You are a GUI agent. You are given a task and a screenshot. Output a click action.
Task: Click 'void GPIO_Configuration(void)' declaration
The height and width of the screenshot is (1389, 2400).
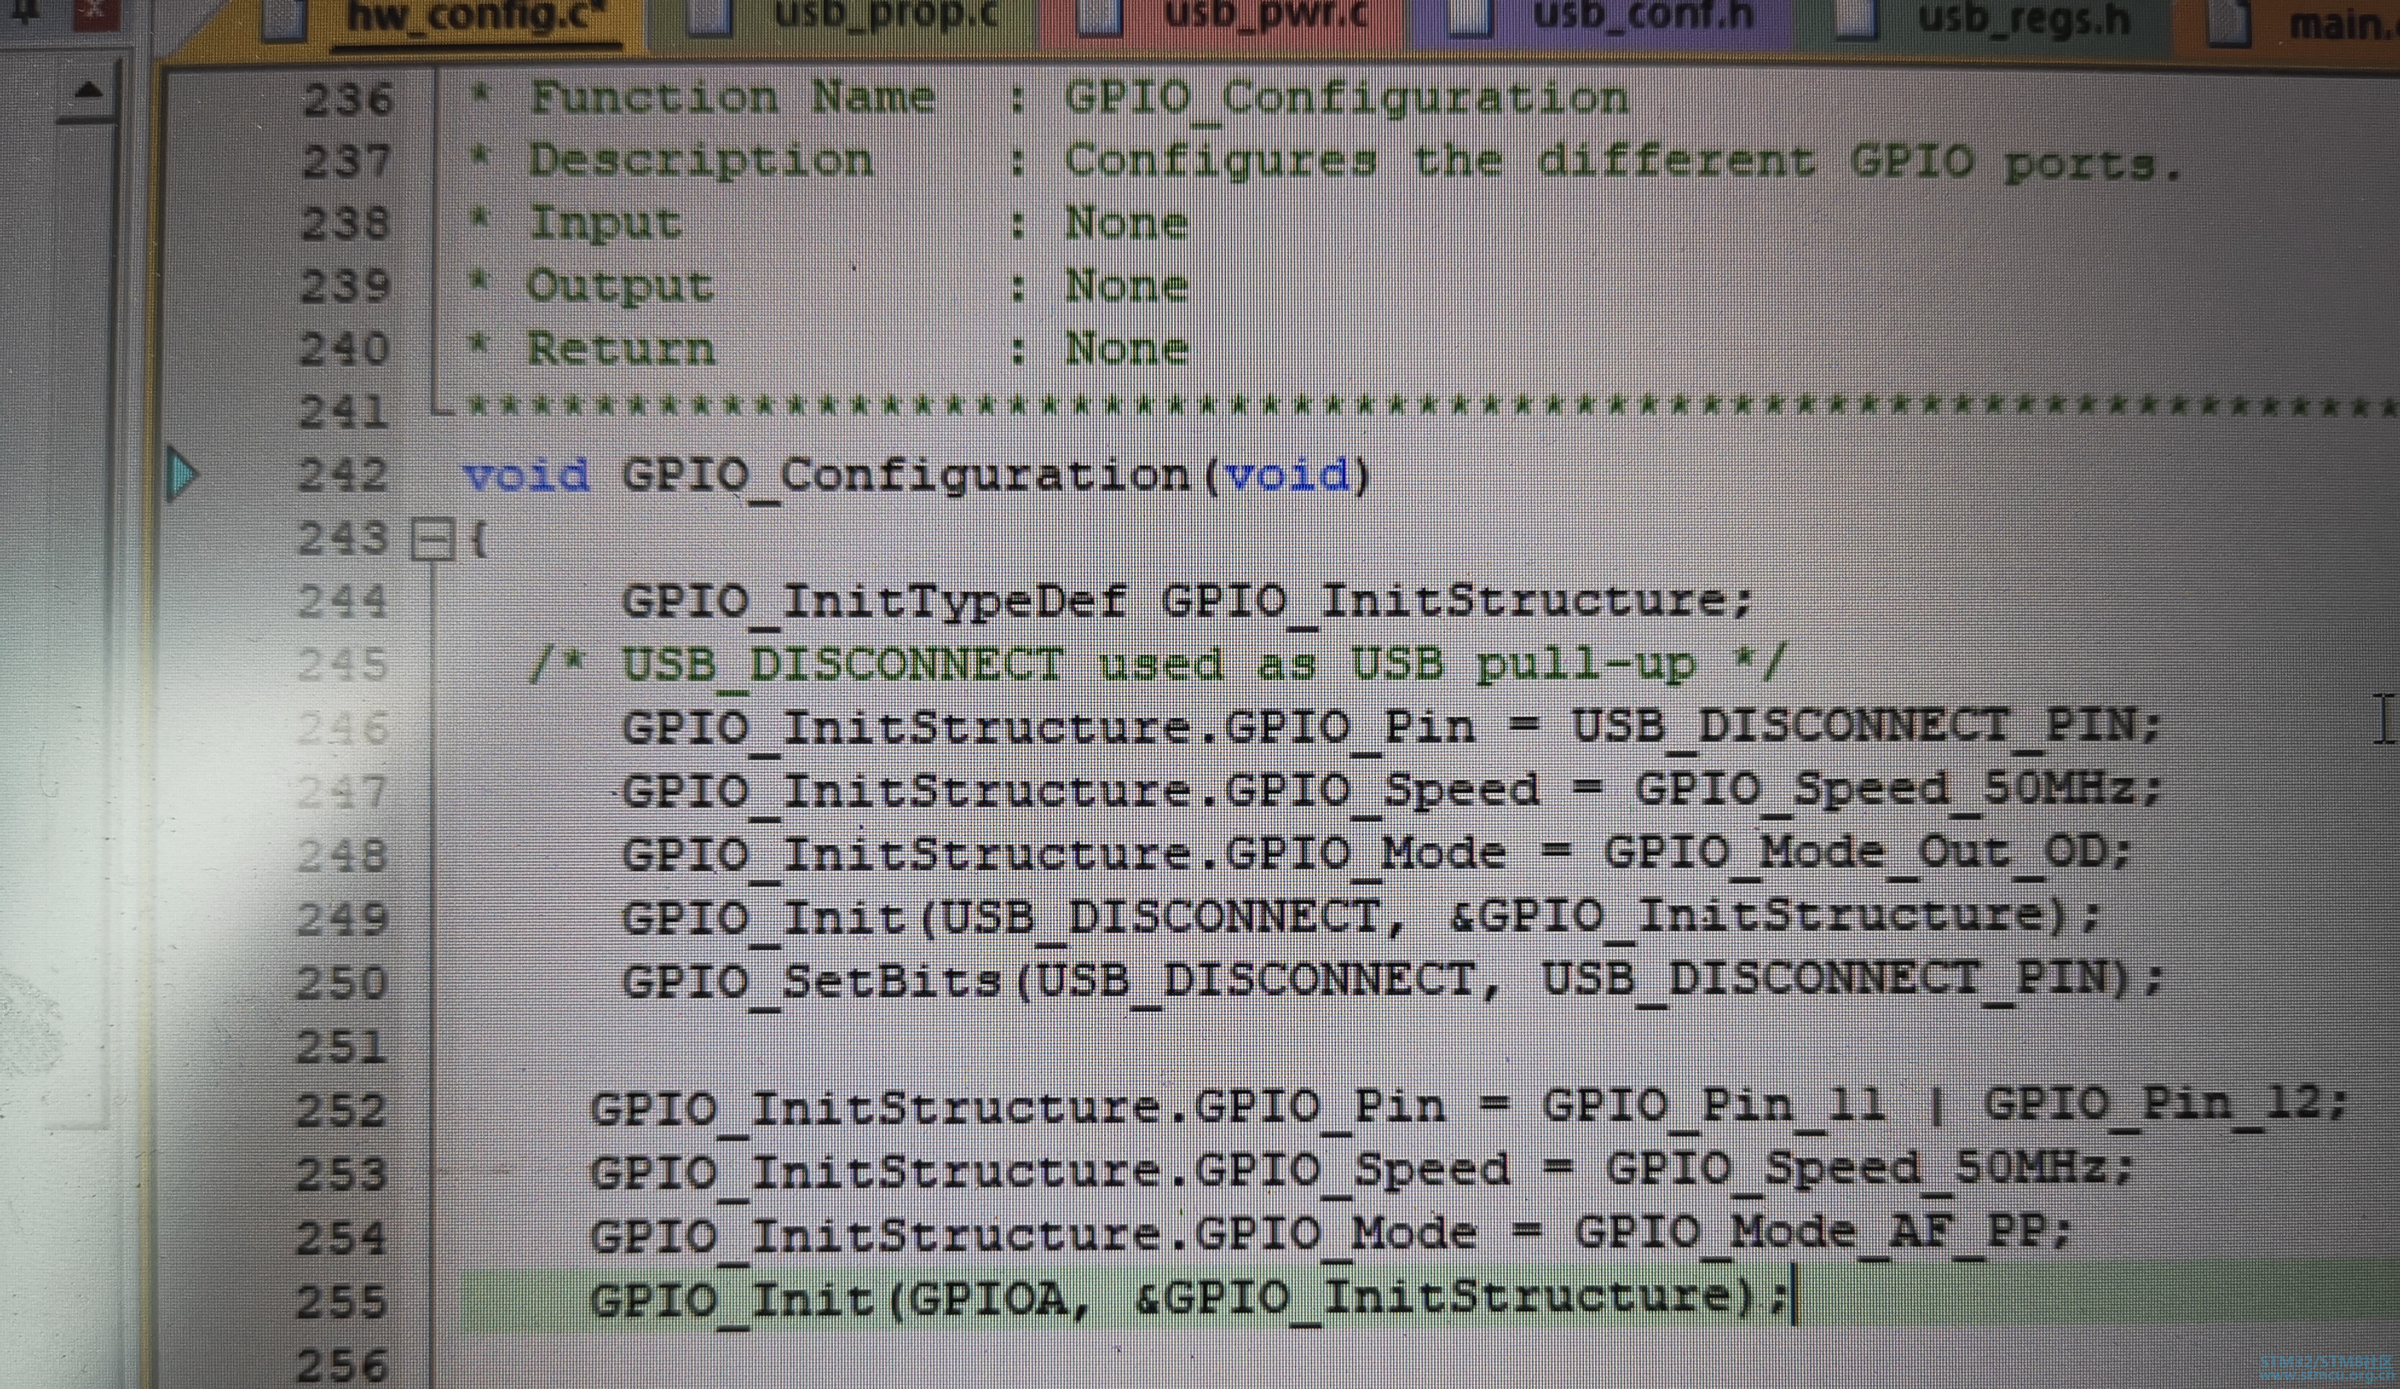[917, 476]
